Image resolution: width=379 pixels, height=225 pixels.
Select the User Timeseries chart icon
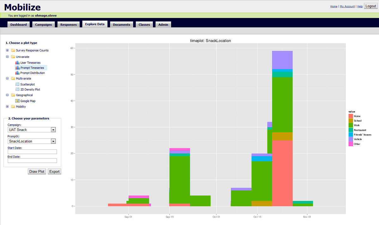tap(17, 63)
